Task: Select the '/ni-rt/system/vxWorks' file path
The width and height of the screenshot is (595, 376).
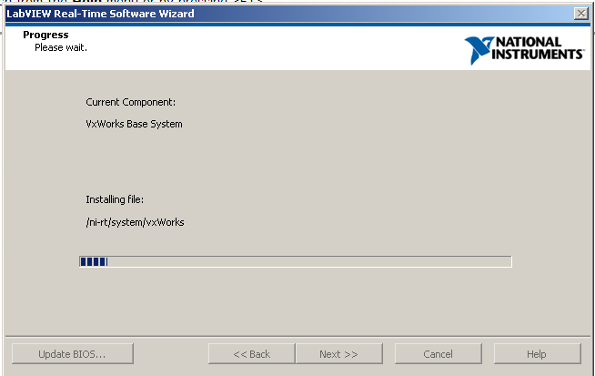Action: pos(135,222)
